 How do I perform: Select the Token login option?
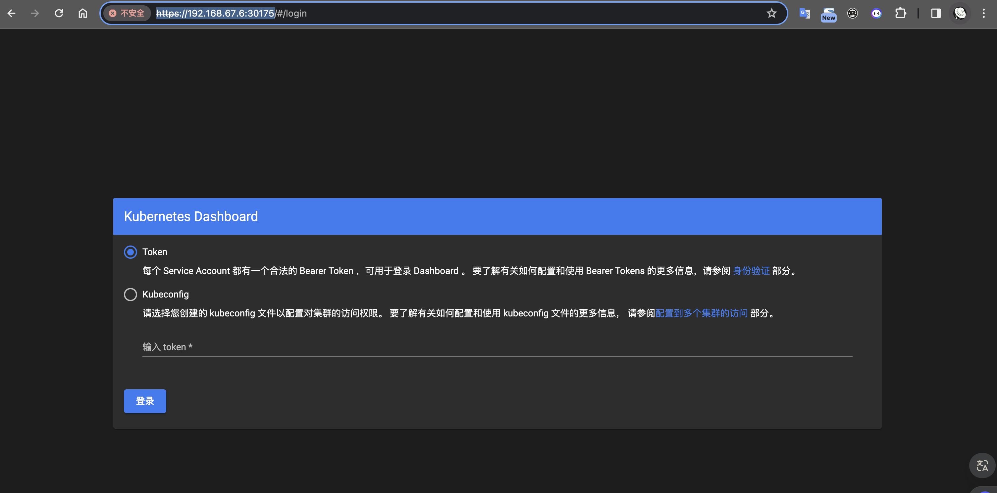131,252
